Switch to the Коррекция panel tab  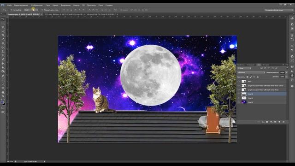coord(251,65)
